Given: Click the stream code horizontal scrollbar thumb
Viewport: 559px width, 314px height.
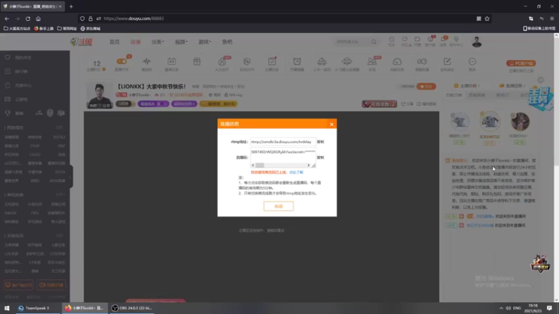Looking at the screenshot, I should tap(260, 165).
